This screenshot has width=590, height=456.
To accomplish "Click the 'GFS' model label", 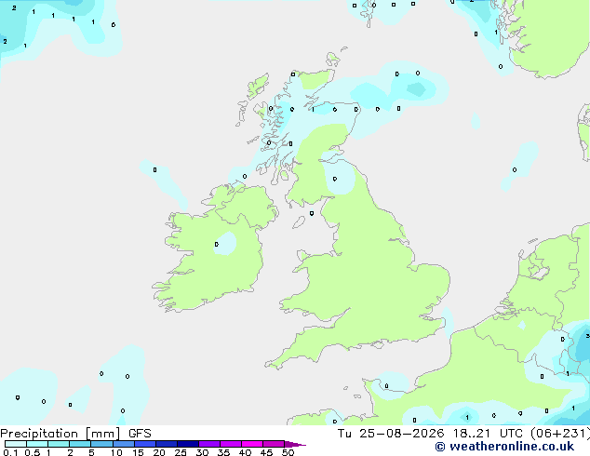I will coord(140,434).
